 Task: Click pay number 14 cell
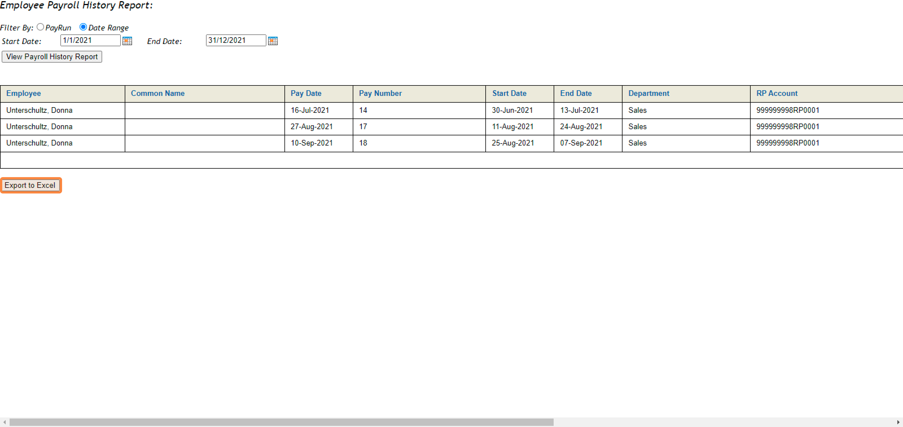pyautogui.click(x=419, y=110)
